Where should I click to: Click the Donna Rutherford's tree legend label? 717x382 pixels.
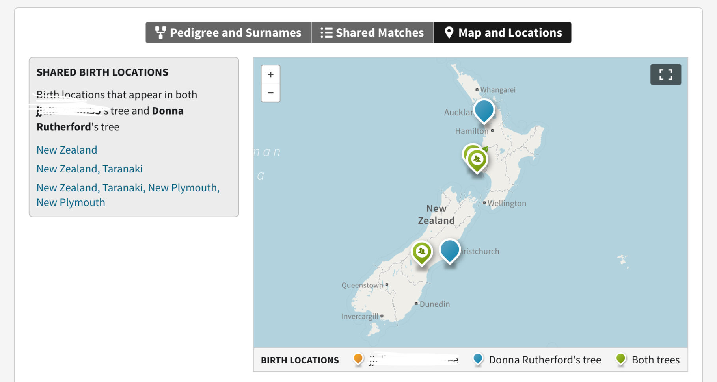click(545, 359)
